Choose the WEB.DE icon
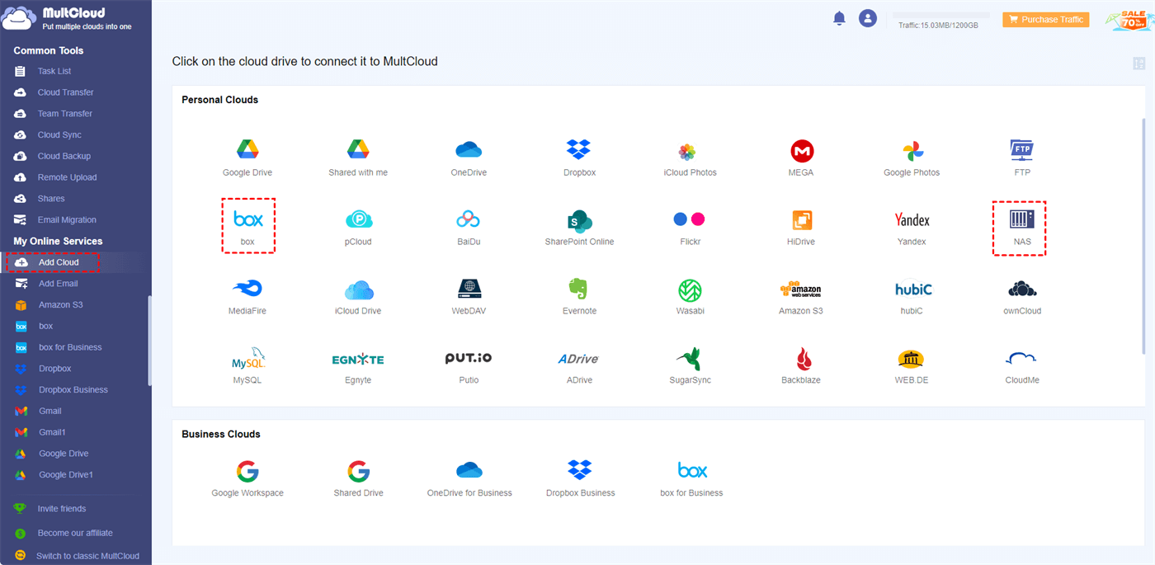This screenshot has width=1155, height=565. click(911, 359)
